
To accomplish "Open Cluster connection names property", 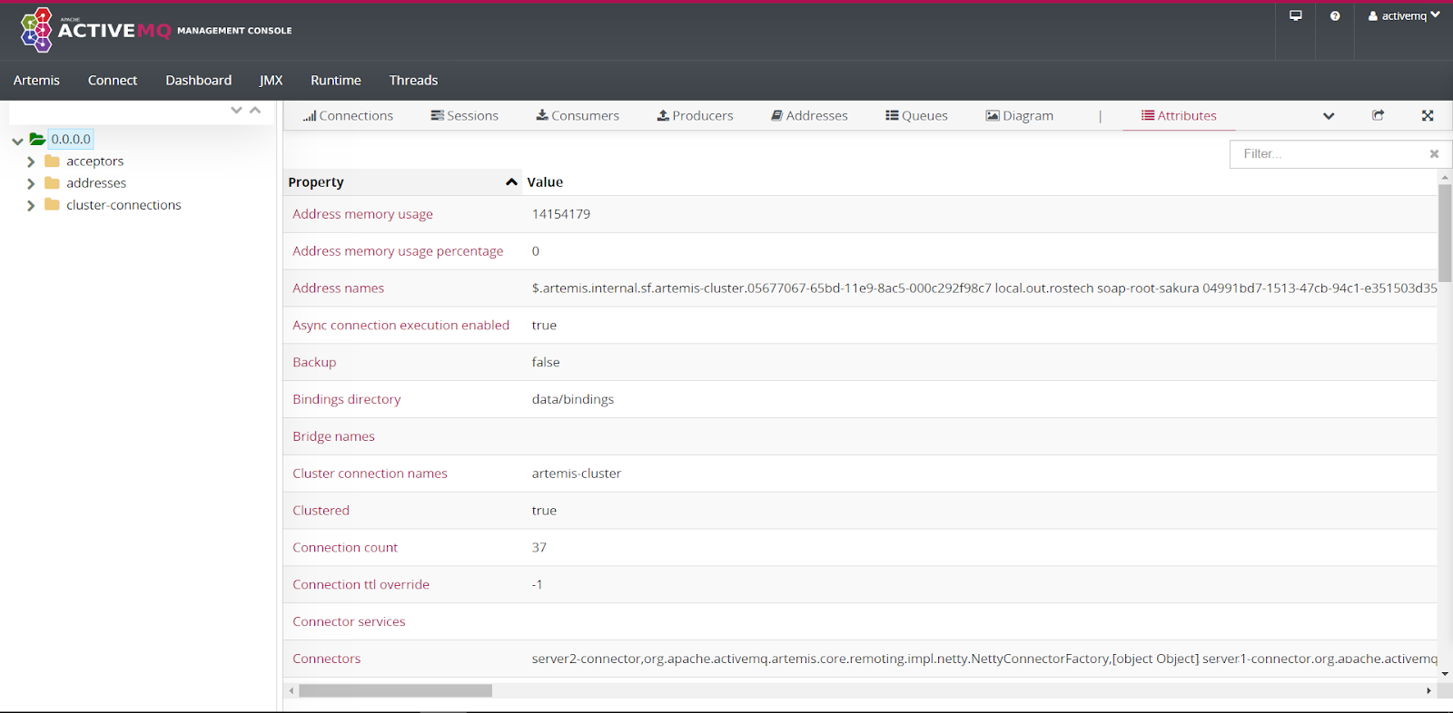I will point(370,474).
